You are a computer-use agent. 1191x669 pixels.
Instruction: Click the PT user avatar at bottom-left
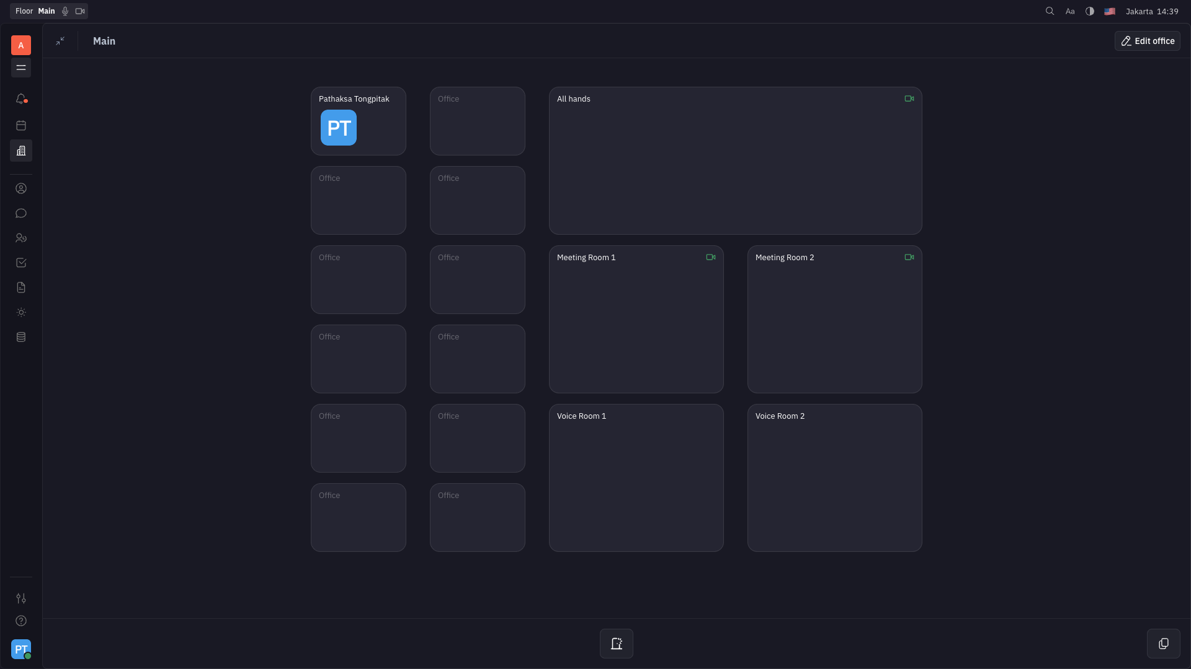21,649
